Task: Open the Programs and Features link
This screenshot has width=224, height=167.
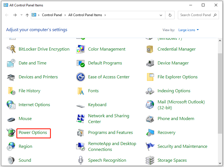Action: 110,133
